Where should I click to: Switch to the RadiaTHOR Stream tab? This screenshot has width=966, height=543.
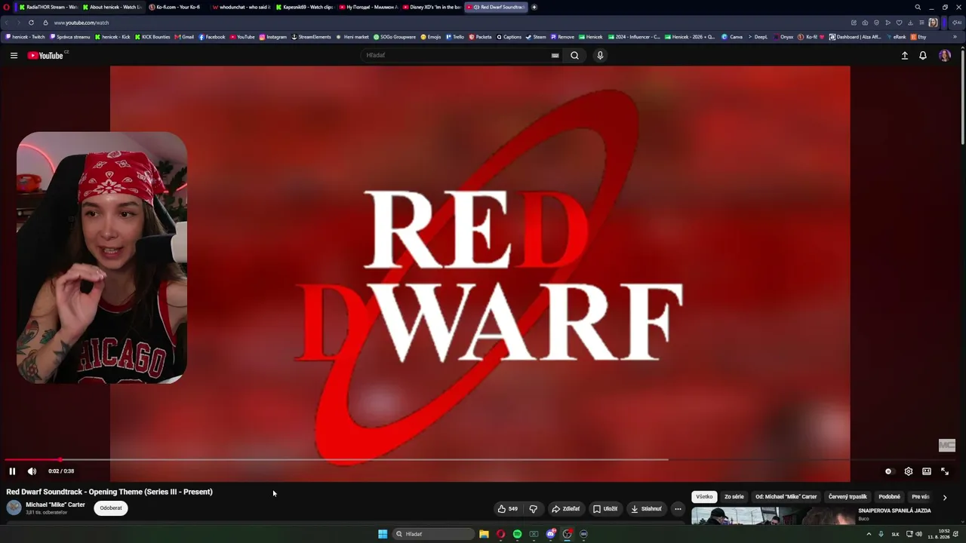click(x=49, y=7)
